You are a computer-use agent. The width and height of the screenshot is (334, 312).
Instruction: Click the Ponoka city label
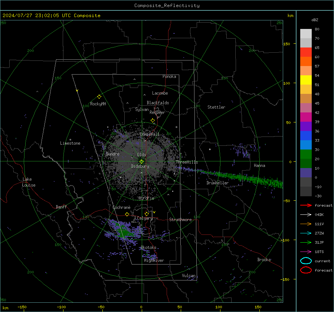[x=169, y=76]
